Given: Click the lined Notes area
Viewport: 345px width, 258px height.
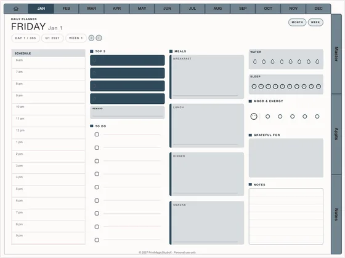Looking at the screenshot, I should click(x=286, y=216).
